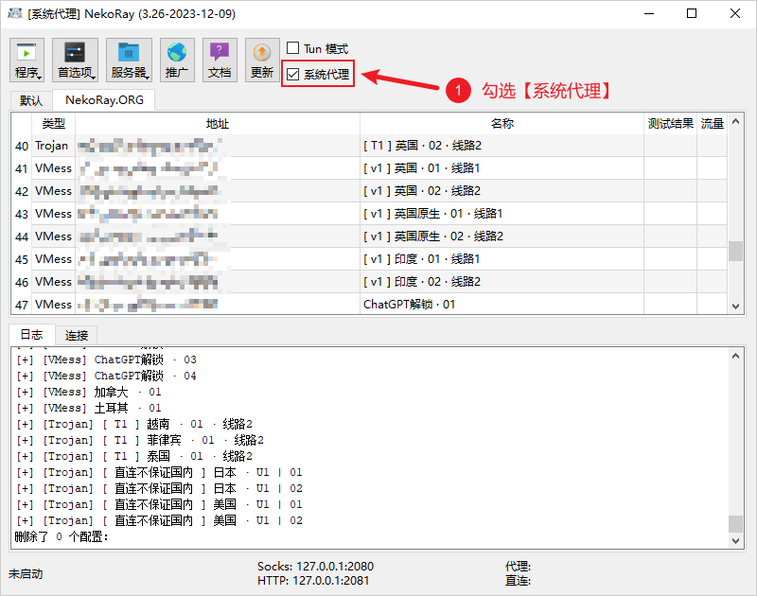Sort list by 类型 column header
The image size is (757, 596).
click(54, 124)
